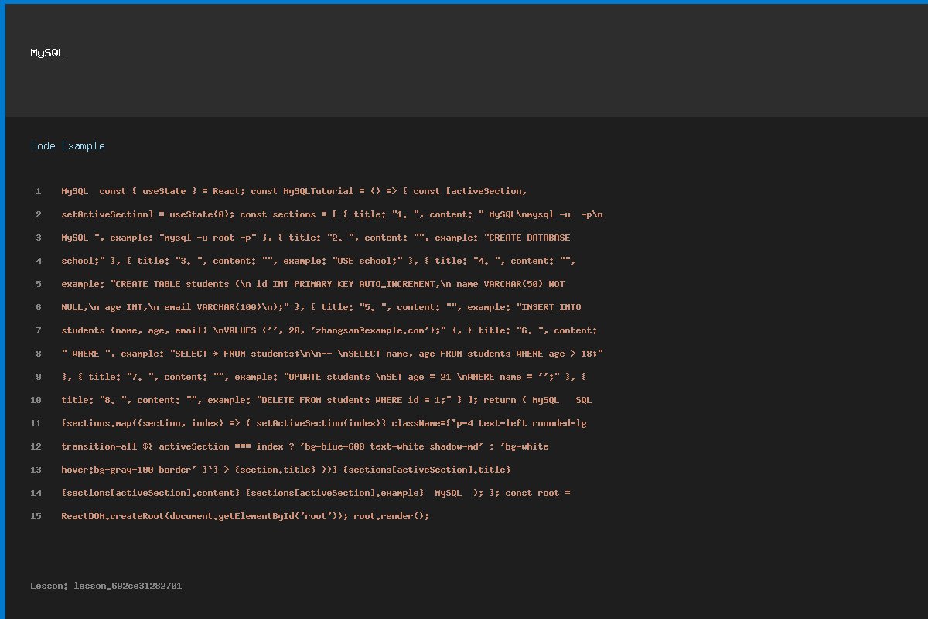Select line number 12 in the gutter
The height and width of the screenshot is (619, 928).
36,446
